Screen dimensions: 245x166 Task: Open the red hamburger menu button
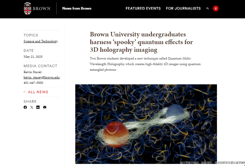tap(215, 9)
